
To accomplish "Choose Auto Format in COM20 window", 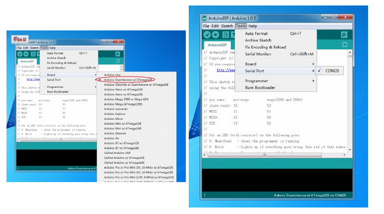I will point(275,33).
